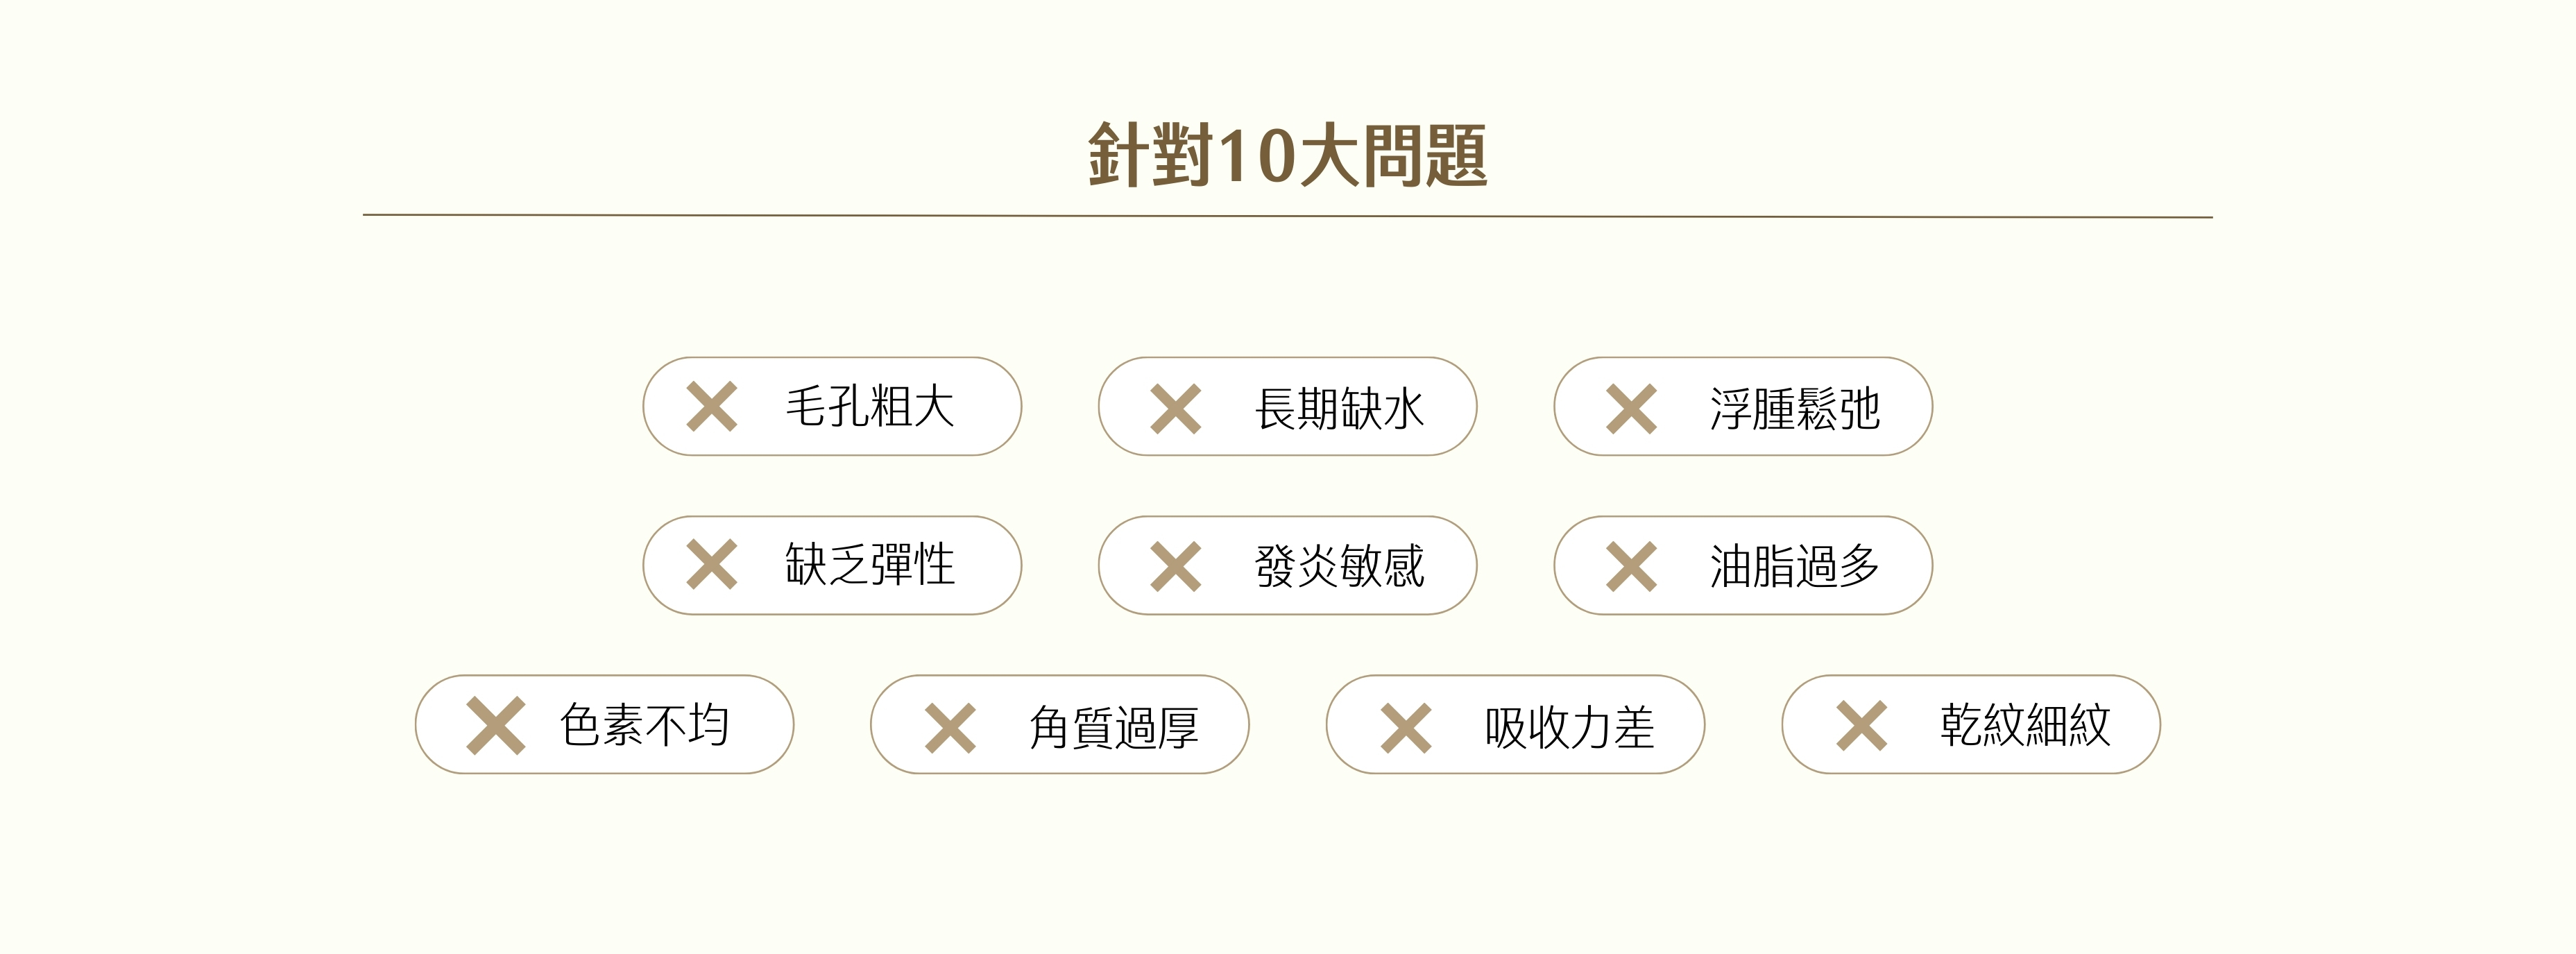This screenshot has height=954, width=2576.
Task: Select the 毛孔粗大 label text
Action: pos(869,407)
